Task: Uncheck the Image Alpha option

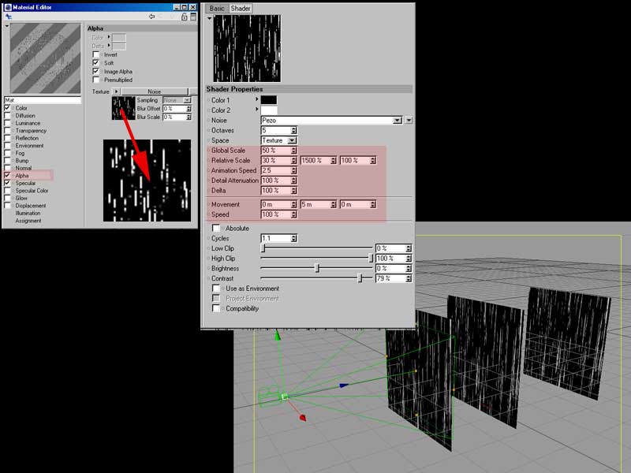Action: tap(95, 71)
